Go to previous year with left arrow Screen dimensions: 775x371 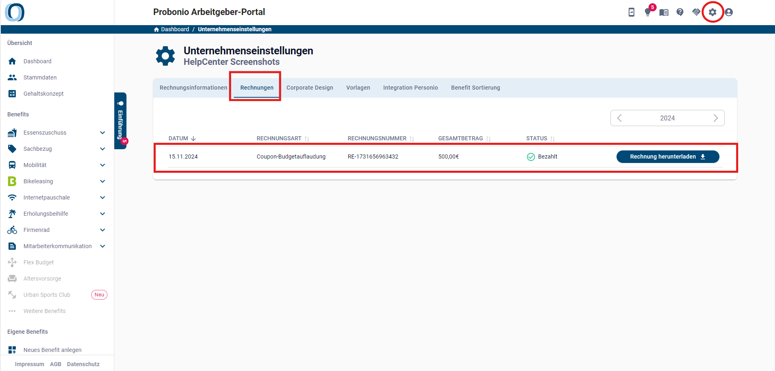tap(619, 118)
